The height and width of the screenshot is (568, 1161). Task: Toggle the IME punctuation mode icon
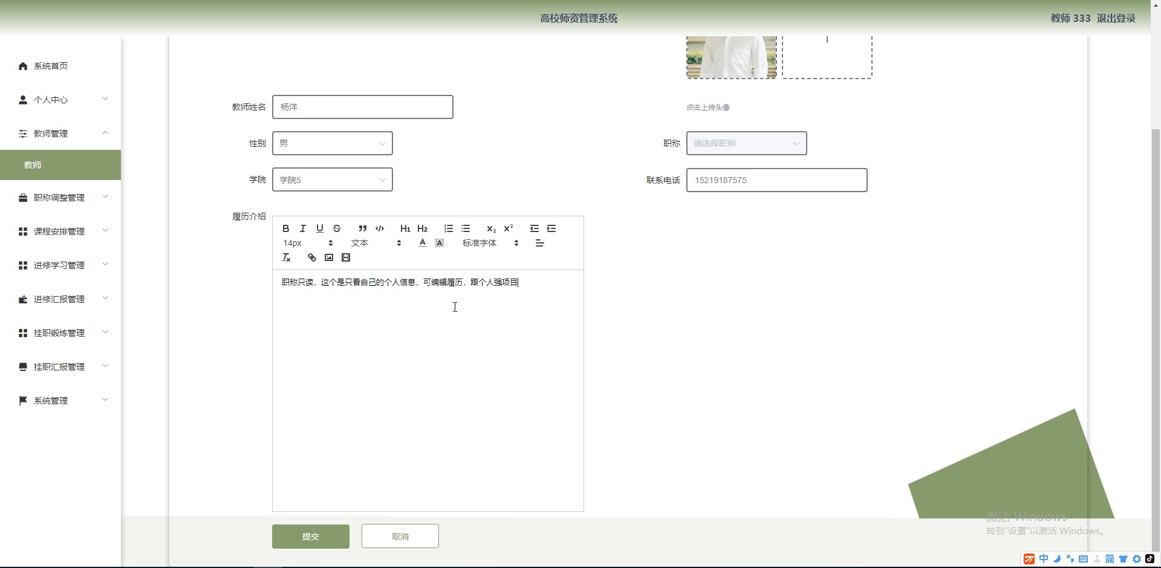(1070, 559)
